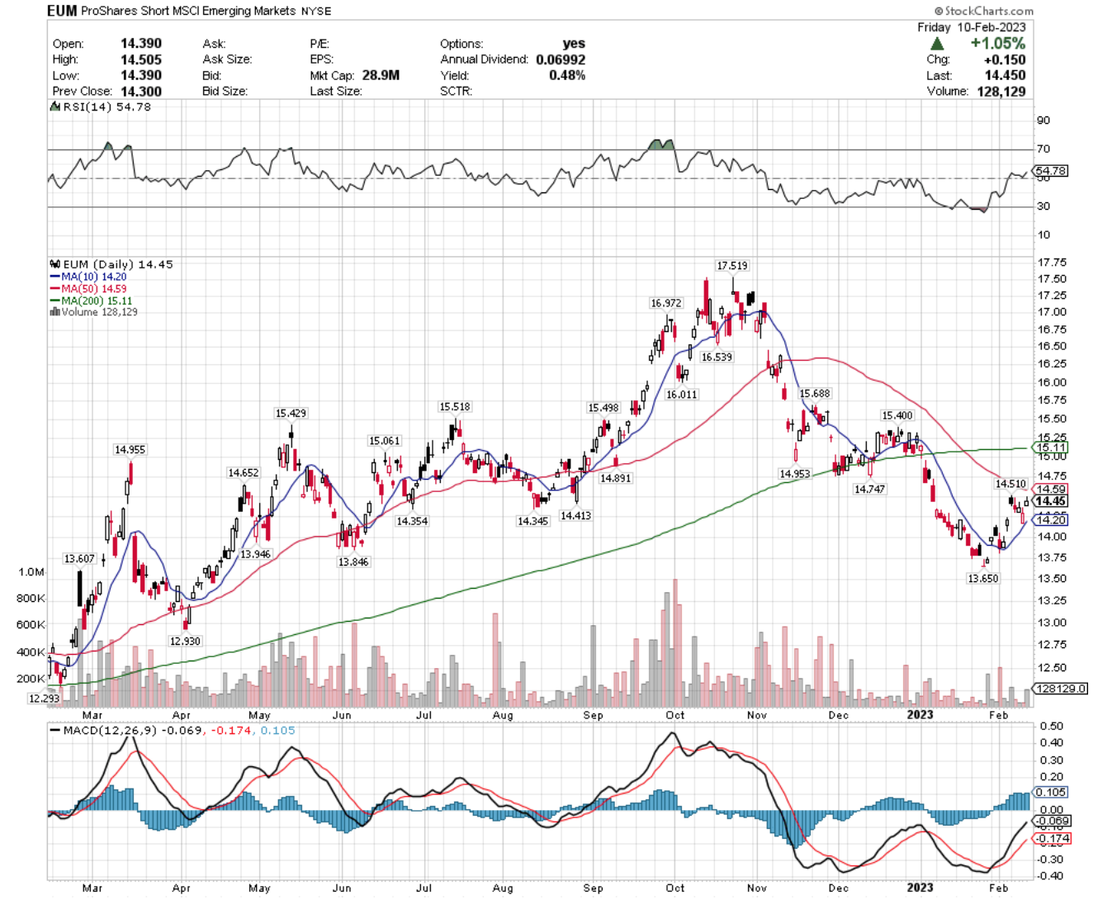Click the price label 15.429
This screenshot has height=900, width=1098.
pos(291,413)
